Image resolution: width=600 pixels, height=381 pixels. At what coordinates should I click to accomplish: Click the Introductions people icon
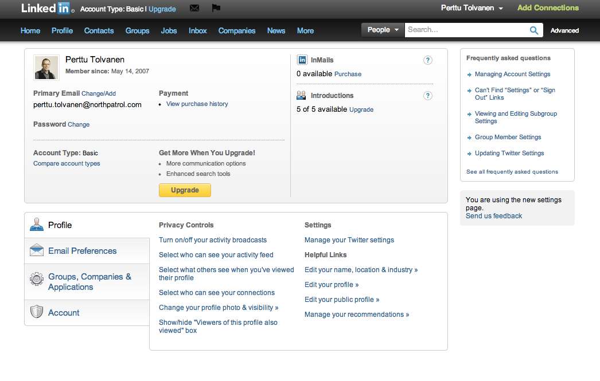pyautogui.click(x=302, y=95)
